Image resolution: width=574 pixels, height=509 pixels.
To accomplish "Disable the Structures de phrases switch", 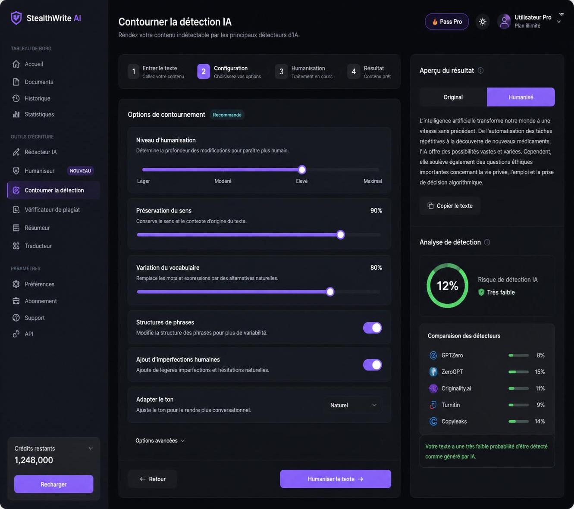I will tap(372, 328).
